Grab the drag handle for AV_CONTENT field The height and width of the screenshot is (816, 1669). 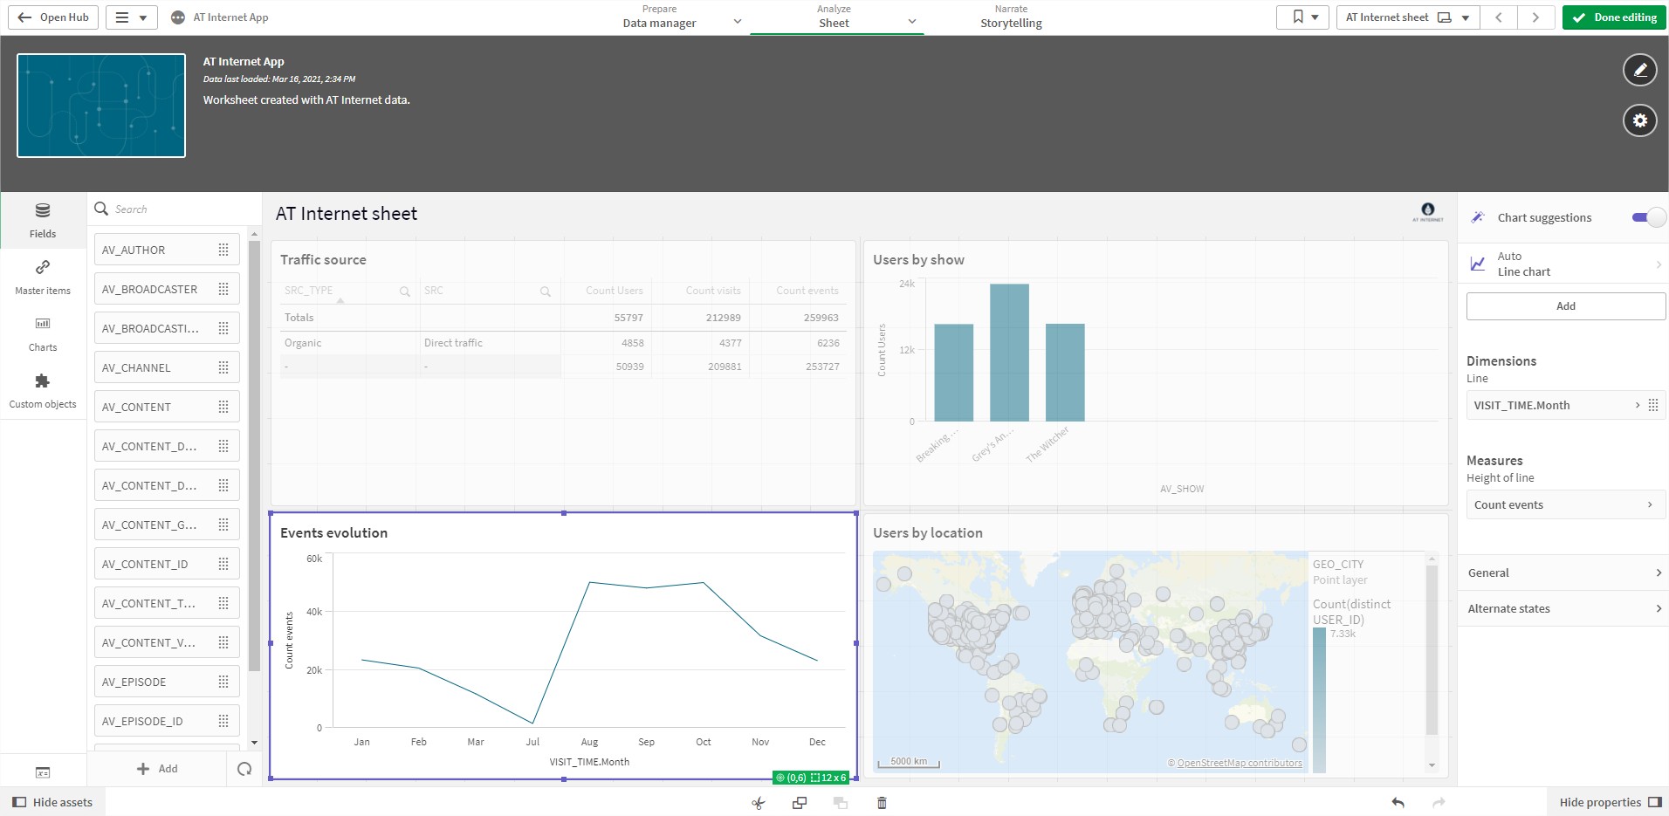223,407
